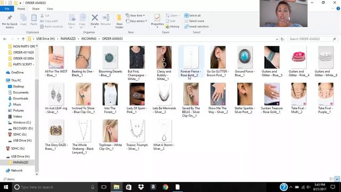
Task: Click the Explorer help question mark
Action: (x=338, y=9)
